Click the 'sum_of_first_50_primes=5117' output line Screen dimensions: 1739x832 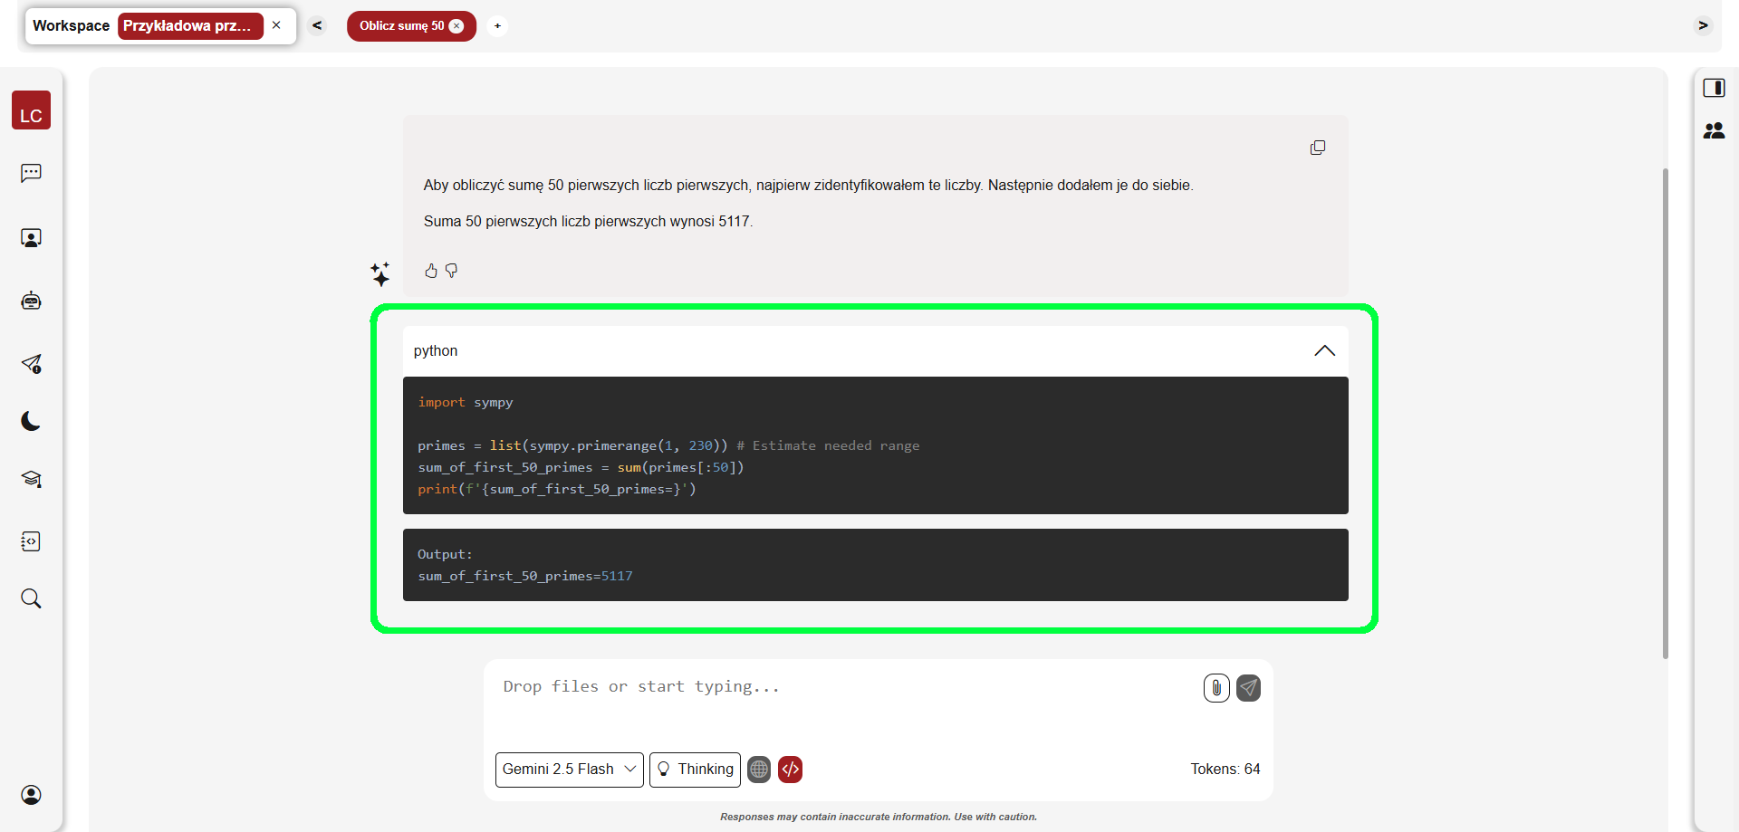point(525,576)
